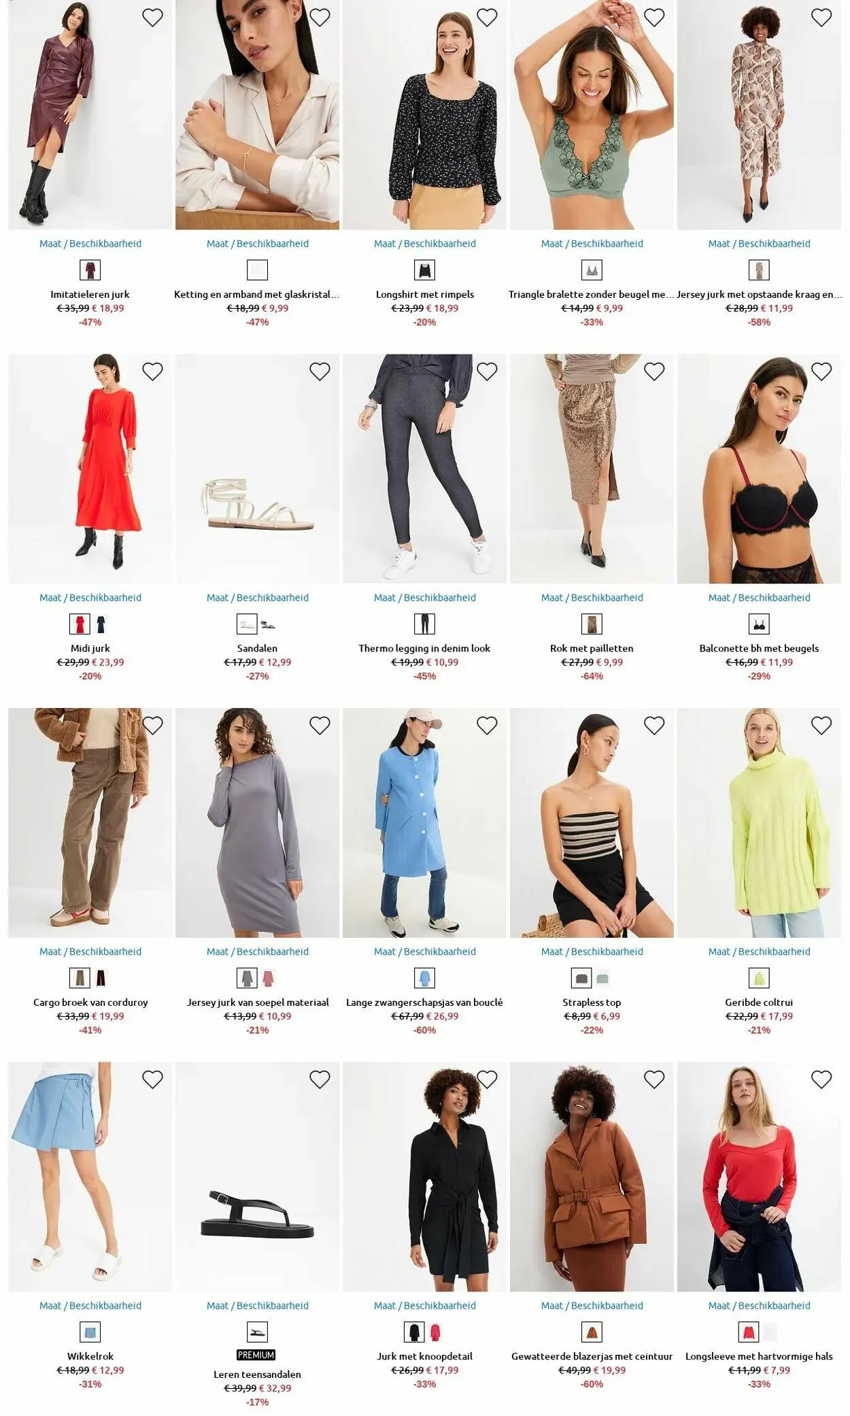Expand Maat / Beschikbaarheid under Thermo legging
This screenshot has height=1416, width=850.
point(425,598)
